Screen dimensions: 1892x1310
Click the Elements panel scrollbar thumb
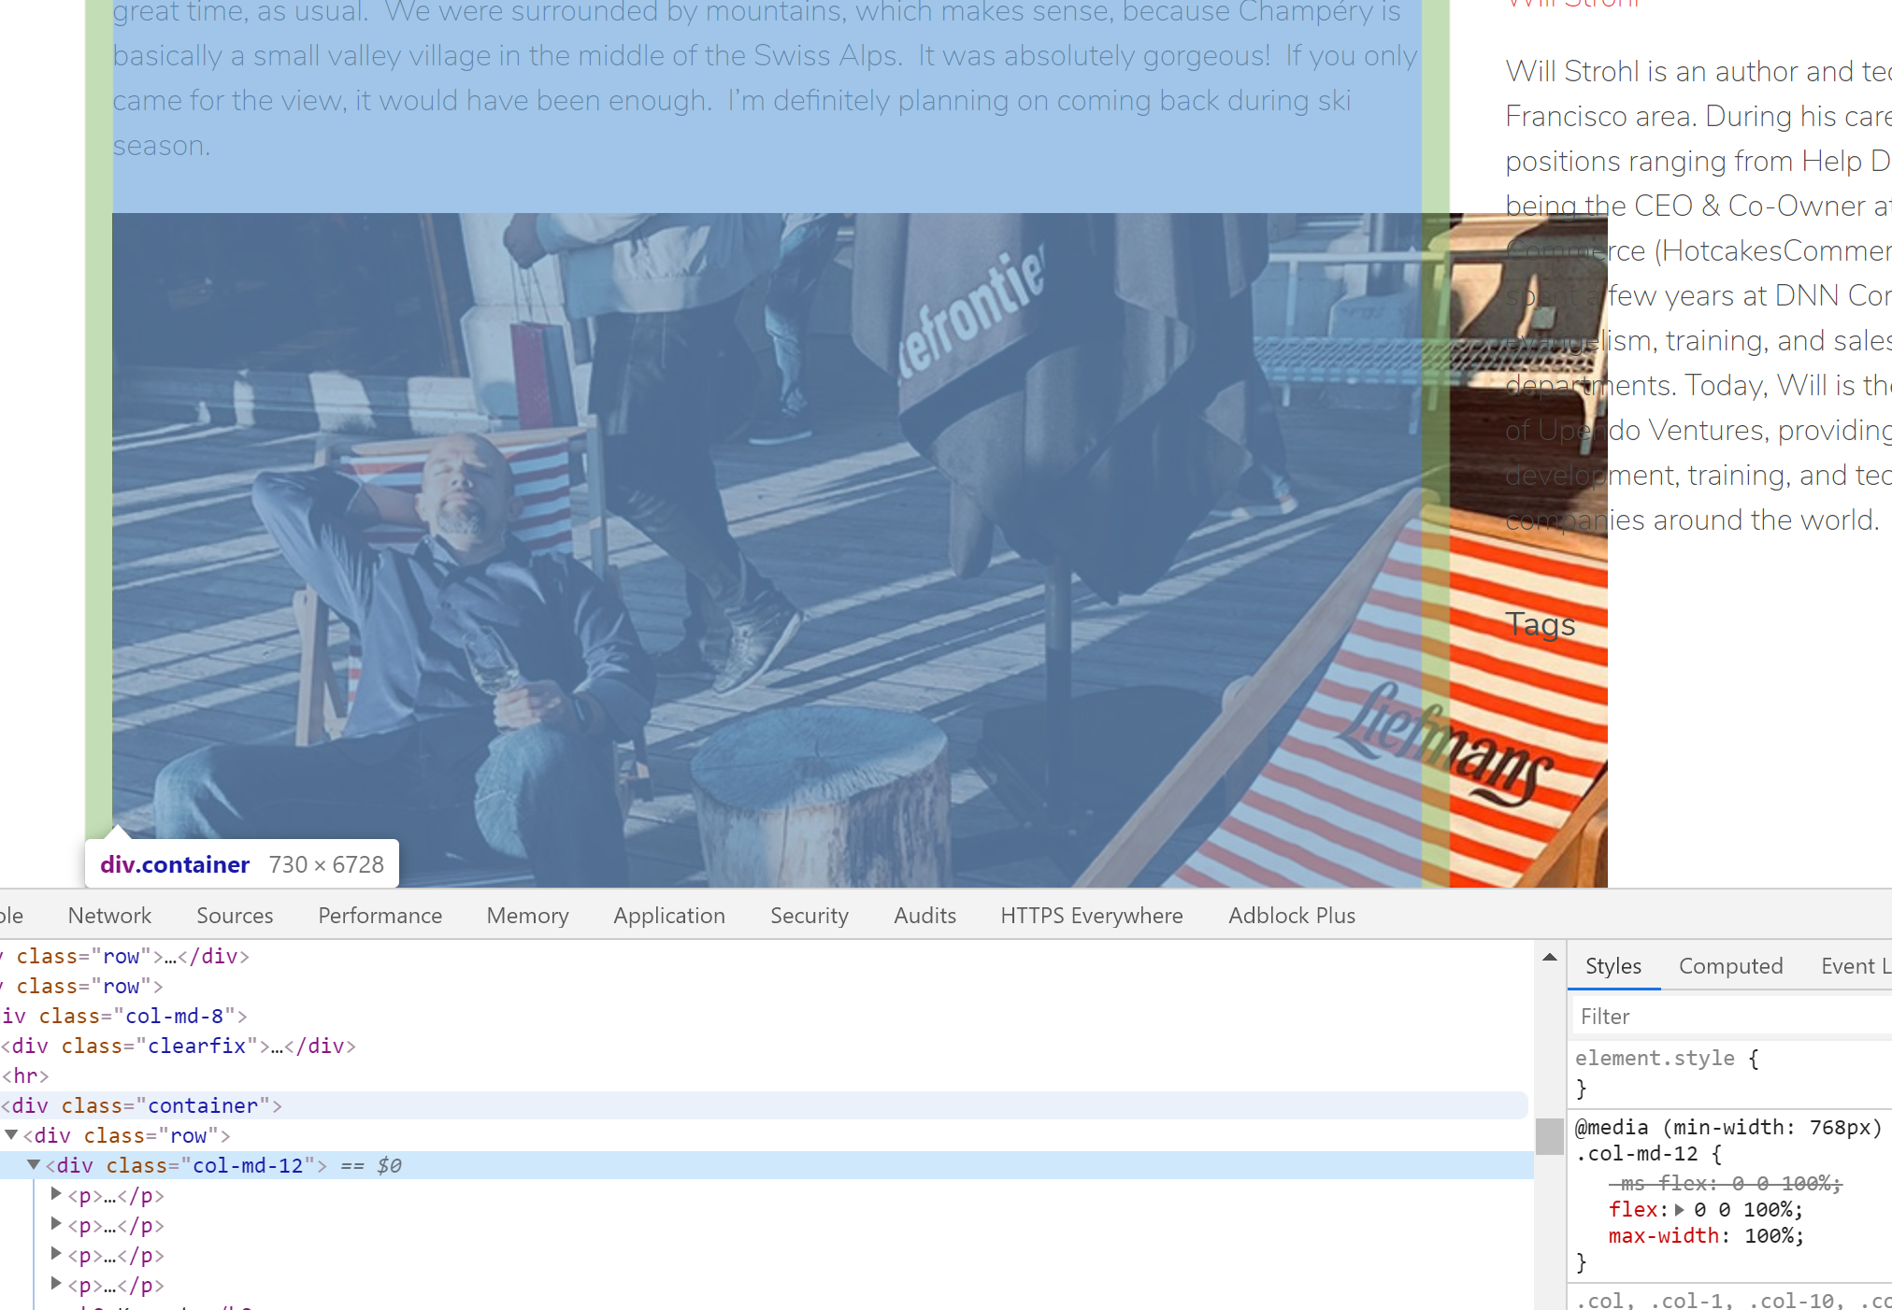[1549, 1136]
